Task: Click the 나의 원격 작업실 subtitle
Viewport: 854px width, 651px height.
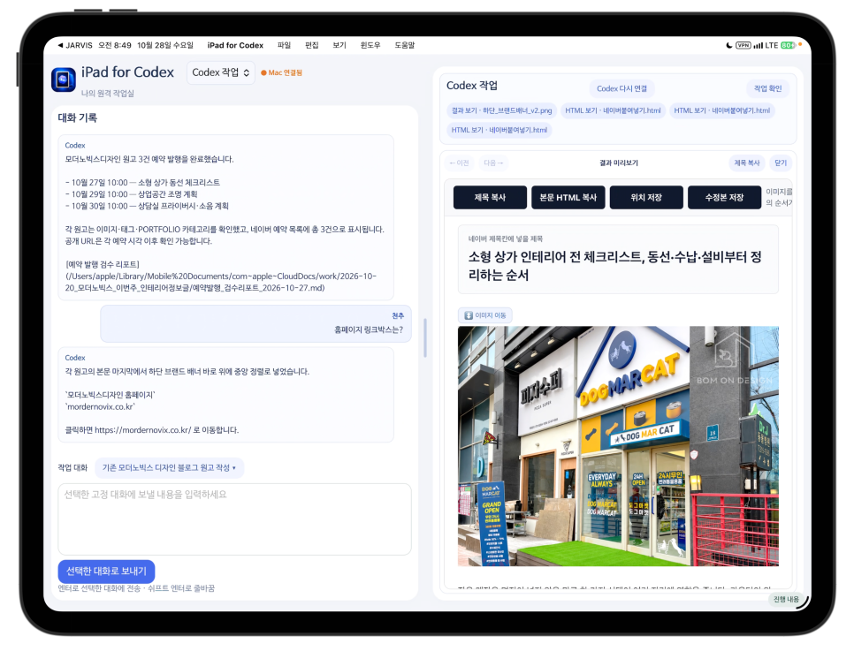Action: 107,94
